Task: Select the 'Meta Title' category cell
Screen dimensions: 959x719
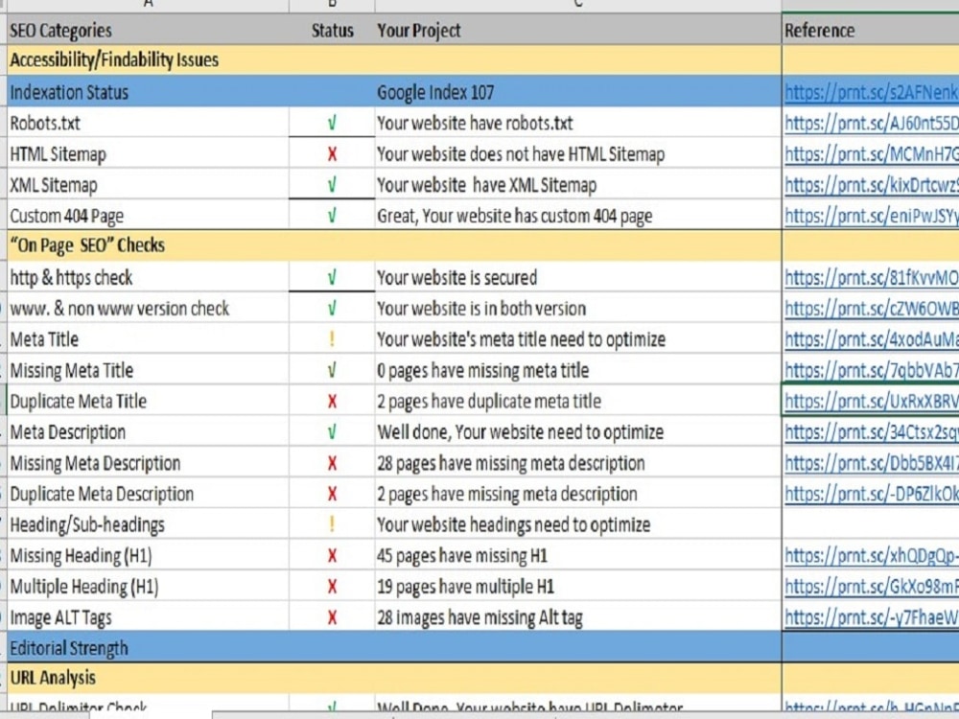Action: [x=148, y=339]
